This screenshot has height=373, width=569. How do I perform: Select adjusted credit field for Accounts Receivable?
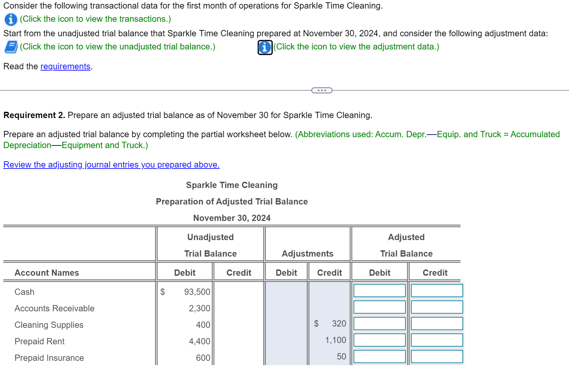pos(436,307)
